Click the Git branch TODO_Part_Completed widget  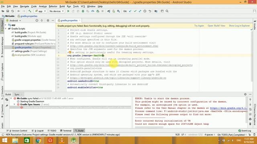pos(231,135)
